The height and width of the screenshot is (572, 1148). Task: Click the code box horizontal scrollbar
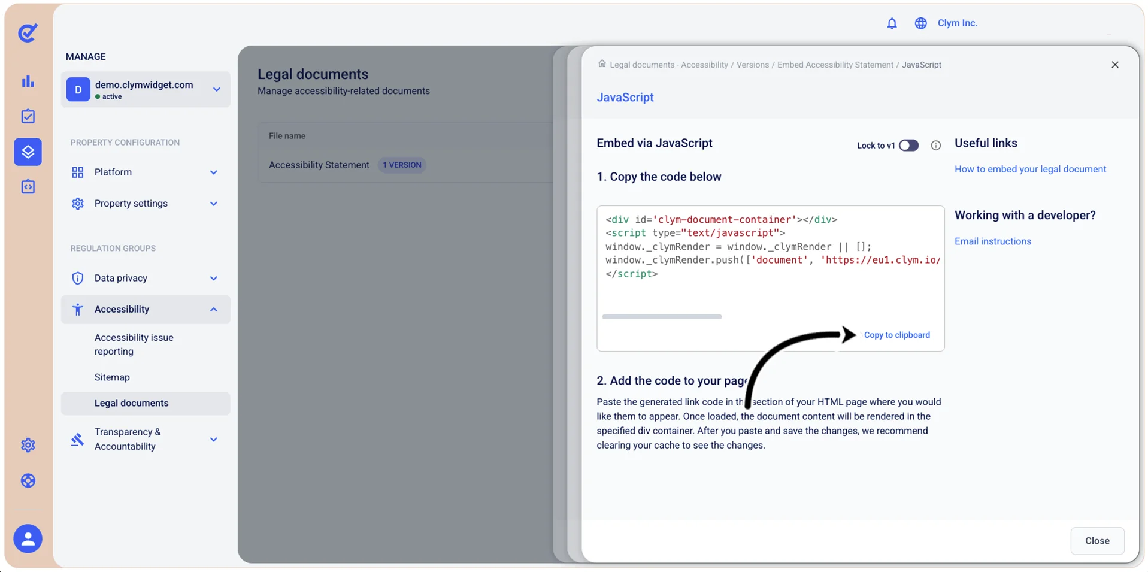[x=662, y=317]
